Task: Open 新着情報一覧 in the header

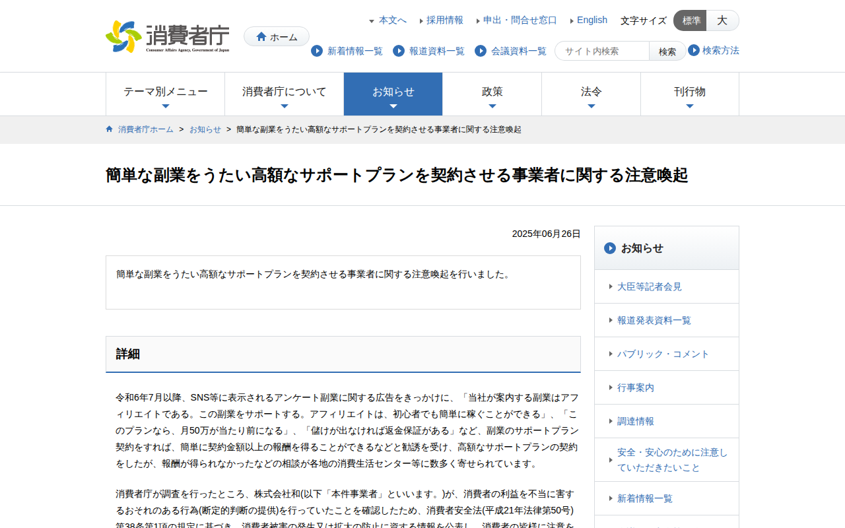Action: [355, 51]
